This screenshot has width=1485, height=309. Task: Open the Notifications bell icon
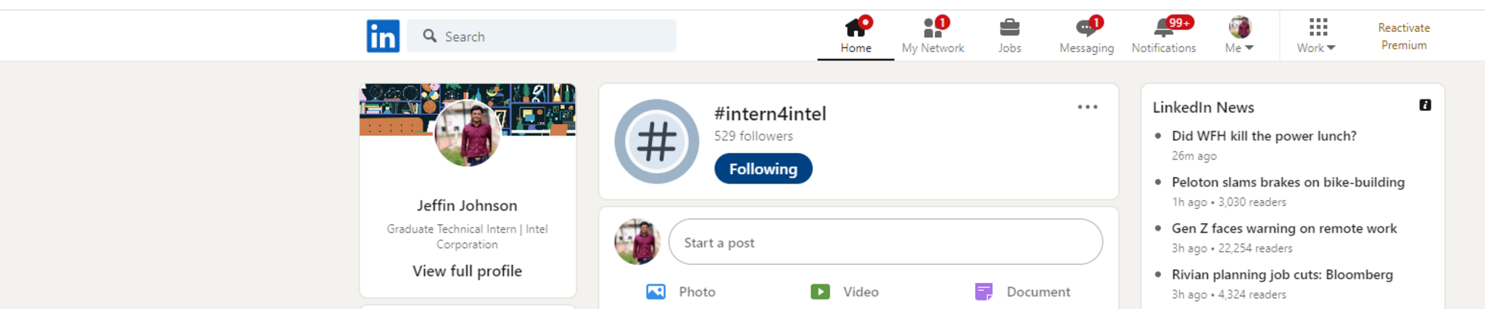tap(1163, 28)
